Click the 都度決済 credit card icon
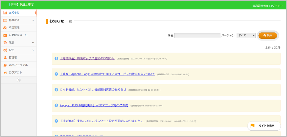The width and height of the screenshot is (287, 137). tap(5, 20)
